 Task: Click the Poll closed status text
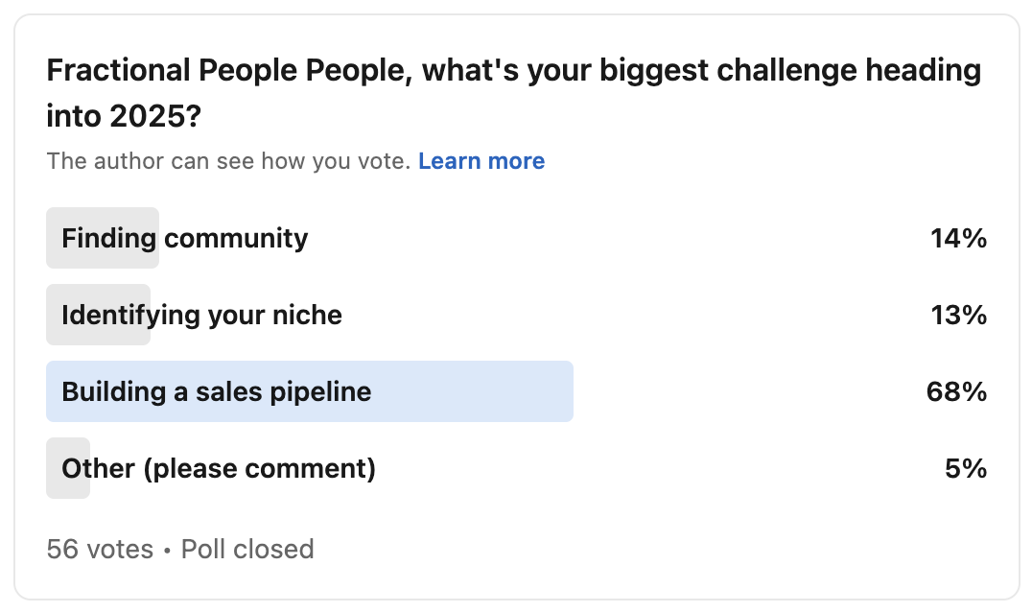[x=247, y=549]
